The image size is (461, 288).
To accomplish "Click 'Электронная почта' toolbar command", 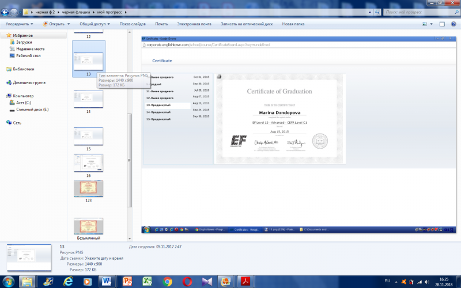I will [194, 24].
